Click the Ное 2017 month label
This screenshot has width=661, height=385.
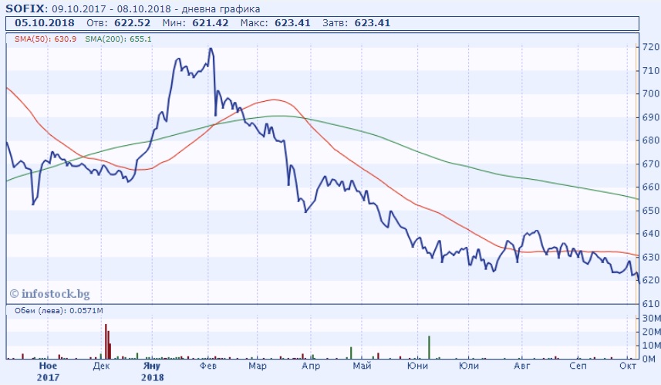48,372
